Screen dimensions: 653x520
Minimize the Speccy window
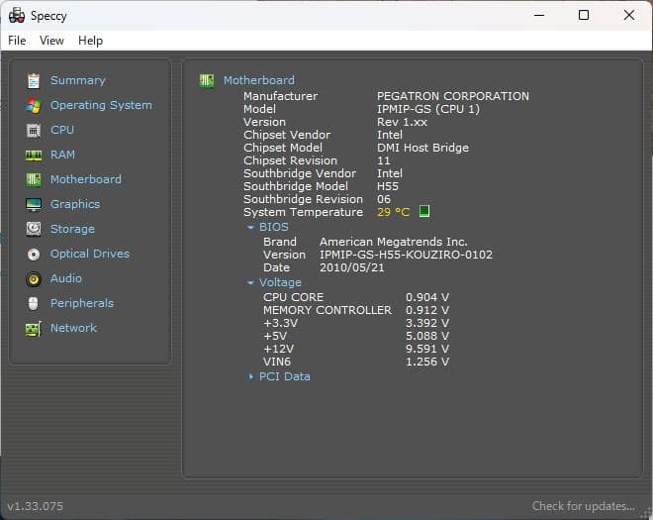tap(539, 16)
